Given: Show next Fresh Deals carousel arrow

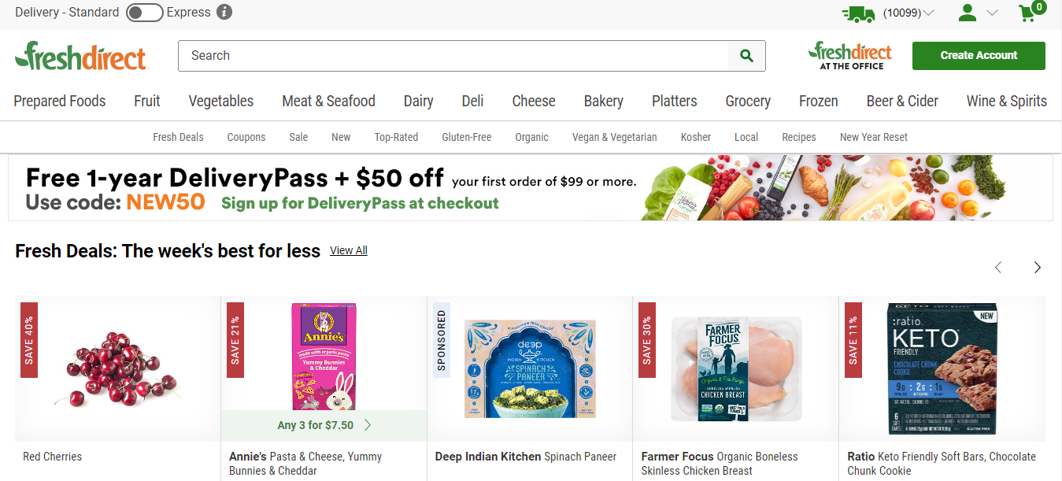Looking at the screenshot, I should [x=1038, y=268].
